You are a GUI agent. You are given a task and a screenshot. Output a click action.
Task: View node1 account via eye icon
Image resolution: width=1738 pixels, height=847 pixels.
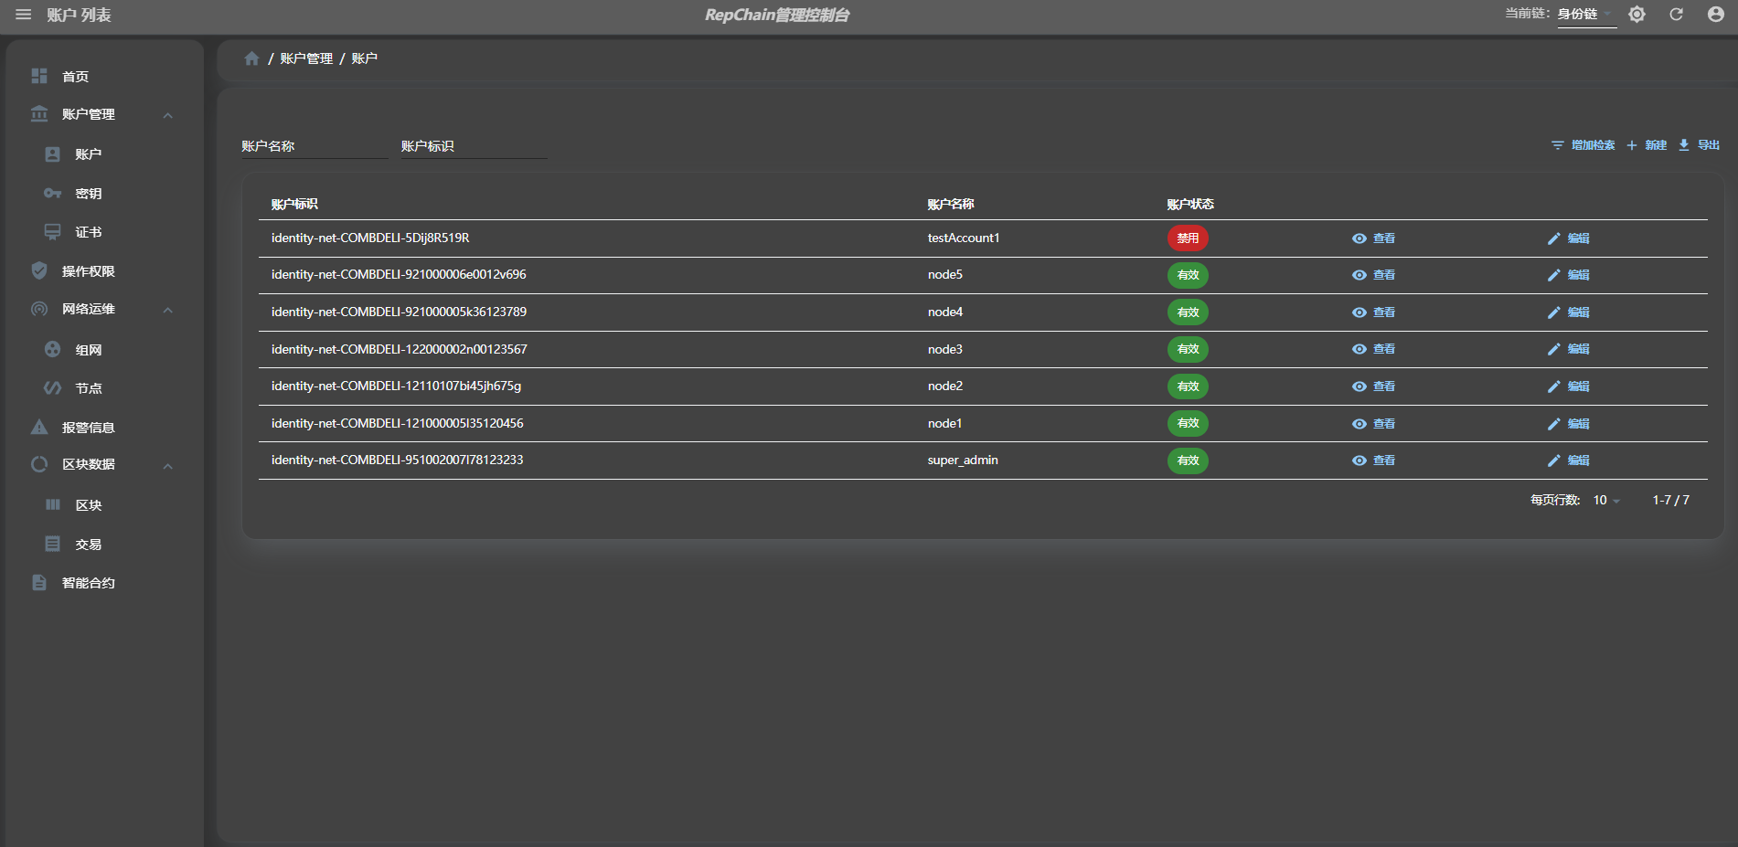pos(1359,424)
